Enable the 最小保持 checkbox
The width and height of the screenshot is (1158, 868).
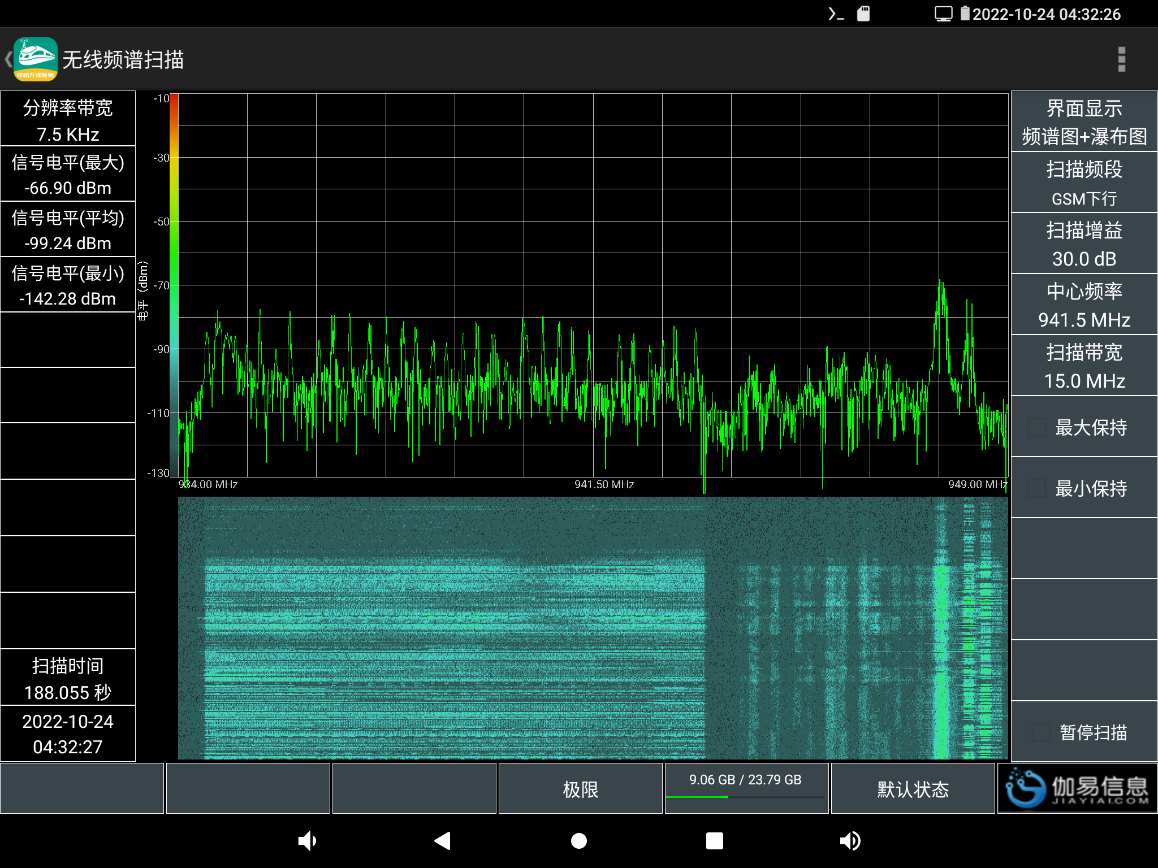tap(1037, 488)
